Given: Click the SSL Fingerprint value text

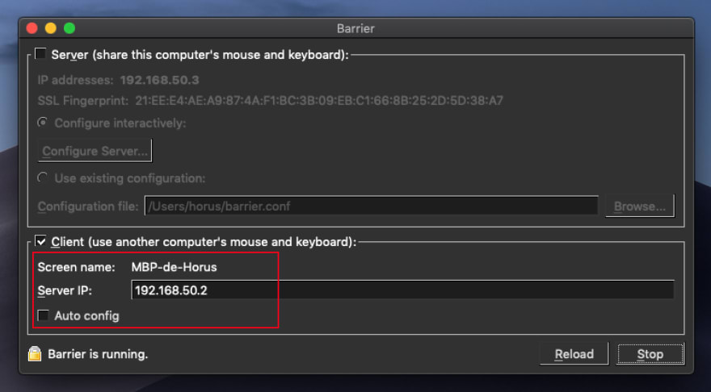Looking at the screenshot, I should click(319, 101).
